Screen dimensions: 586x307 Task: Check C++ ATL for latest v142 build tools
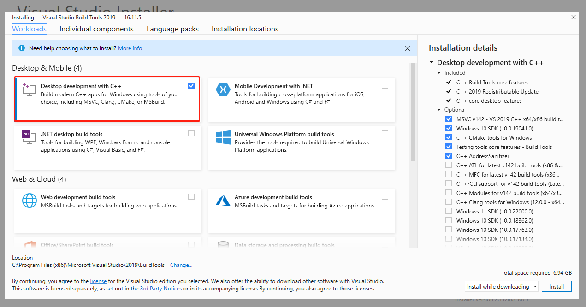(449, 165)
